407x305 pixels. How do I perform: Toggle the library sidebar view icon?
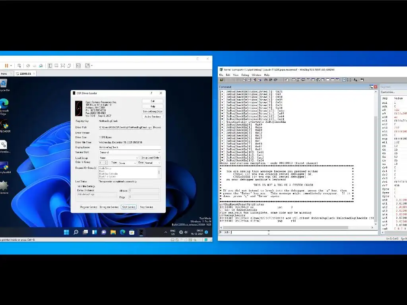(x=50, y=66)
